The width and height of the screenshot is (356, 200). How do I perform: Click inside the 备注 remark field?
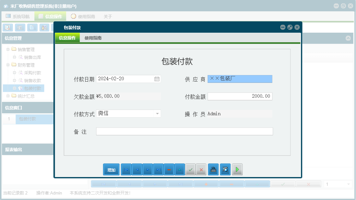point(184,131)
